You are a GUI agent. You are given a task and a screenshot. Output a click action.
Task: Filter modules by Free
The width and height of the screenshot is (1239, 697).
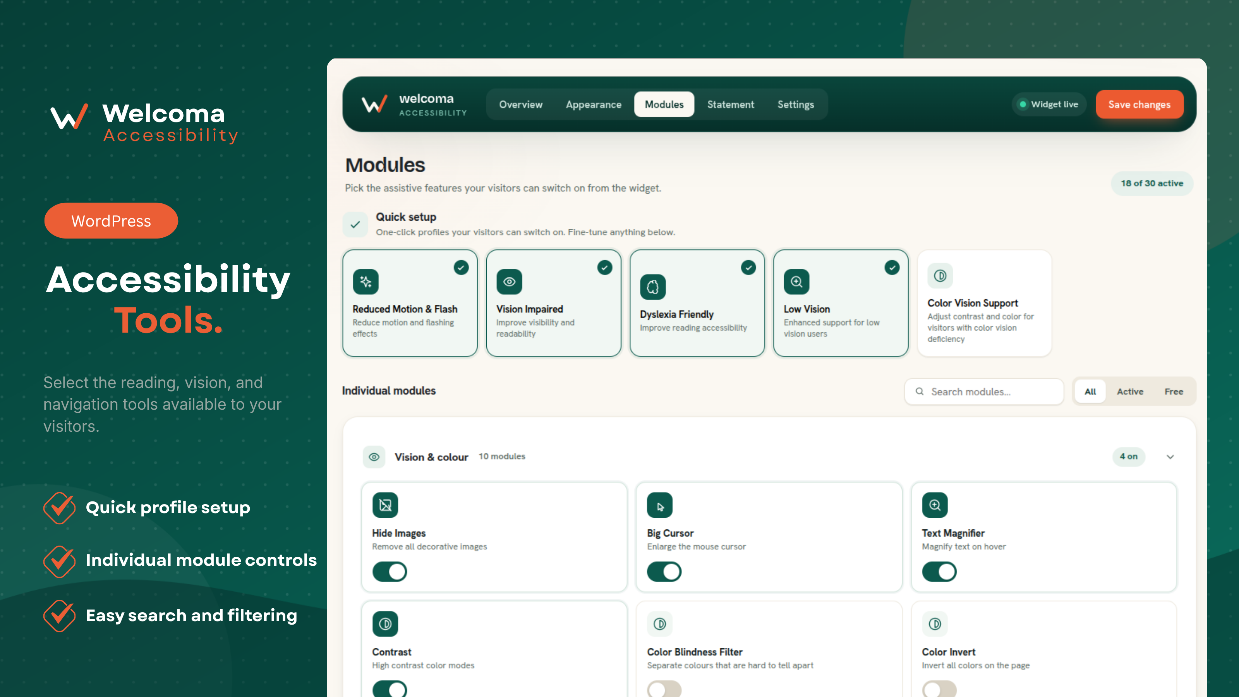(x=1174, y=391)
